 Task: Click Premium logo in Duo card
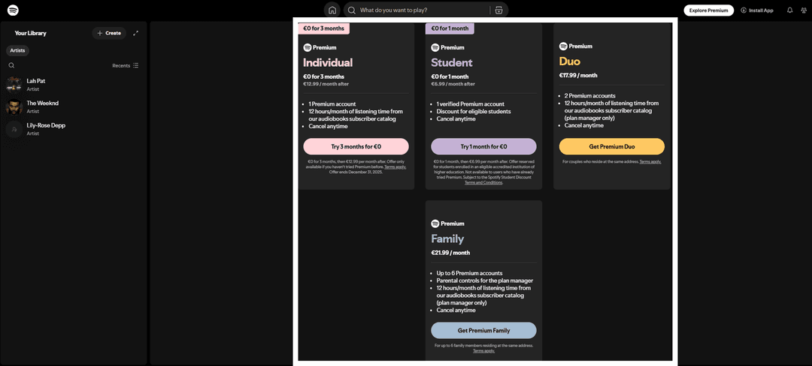click(576, 46)
